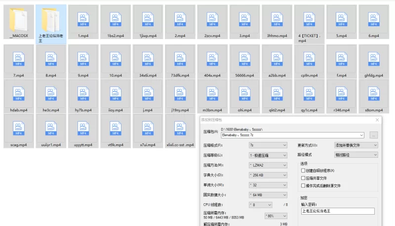Image resolution: width=395 pixels, height=226 pixels.
Task: Select the 7.mp4 file
Action: point(19,61)
